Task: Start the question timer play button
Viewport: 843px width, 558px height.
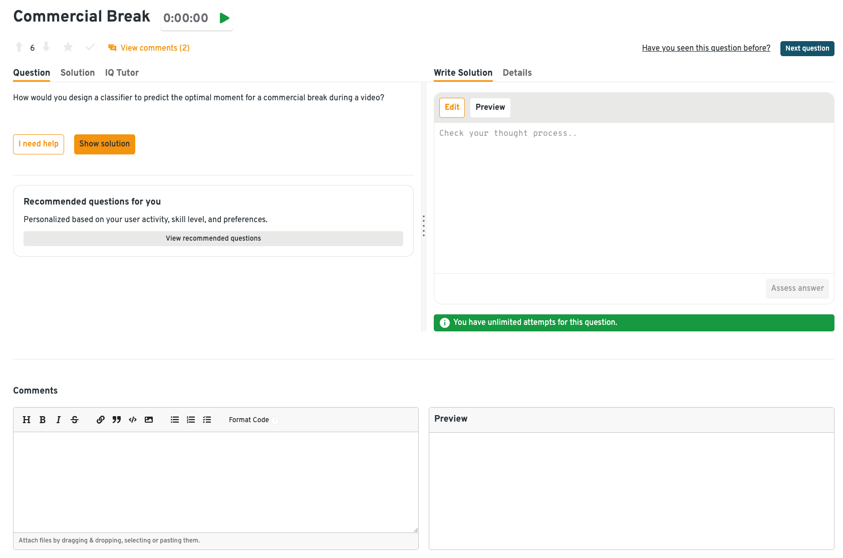Action: (x=224, y=18)
